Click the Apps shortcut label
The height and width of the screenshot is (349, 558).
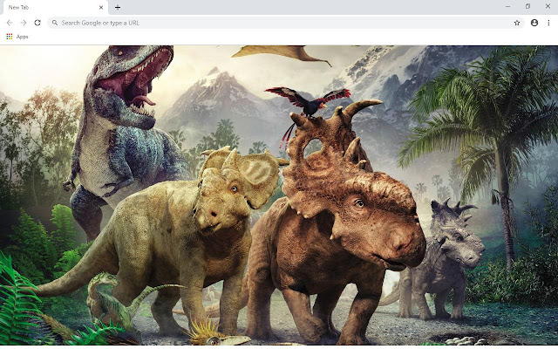22,37
